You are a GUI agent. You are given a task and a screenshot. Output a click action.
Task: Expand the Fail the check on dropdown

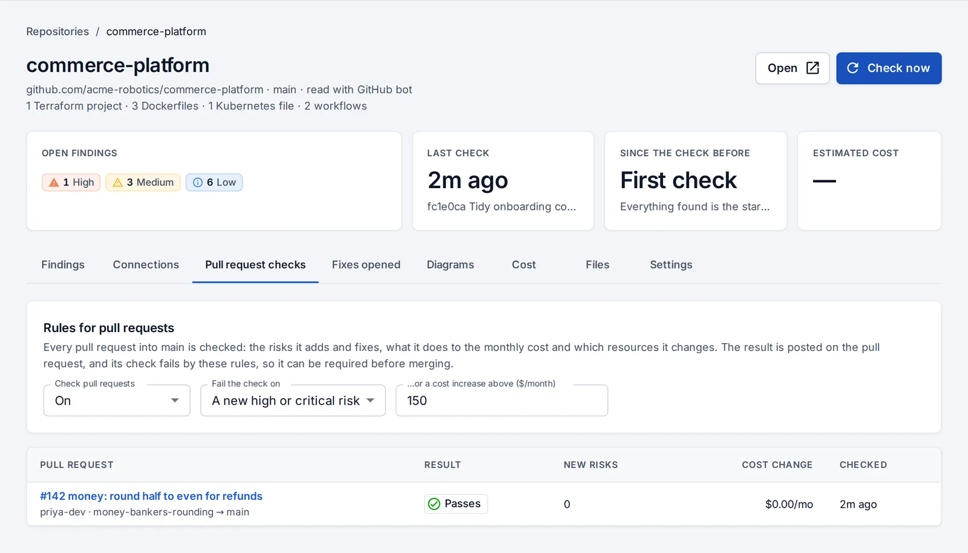point(293,401)
